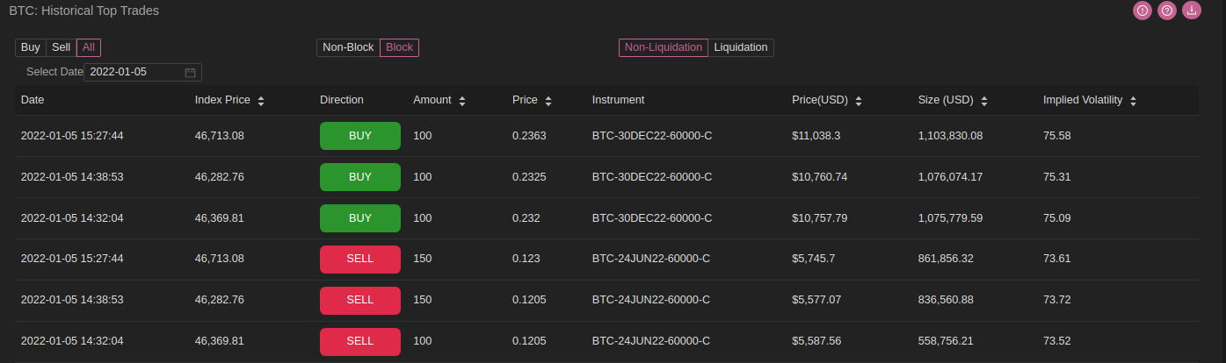This screenshot has width=1226, height=363.
Task: Click the Direction column header
Action: coord(342,100)
